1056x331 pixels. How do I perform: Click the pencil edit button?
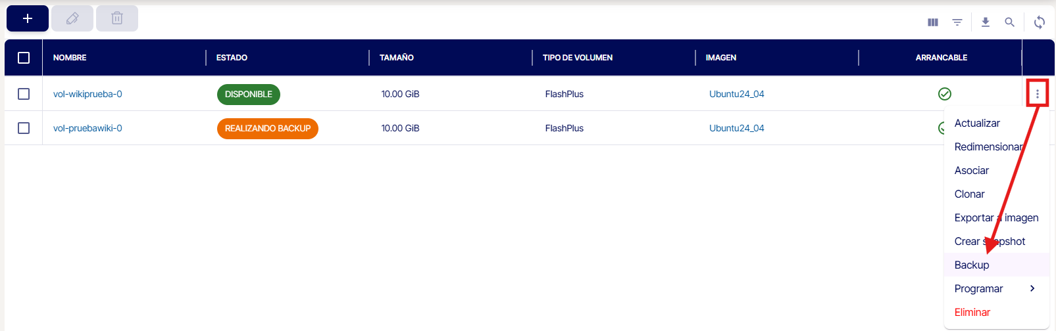72,18
